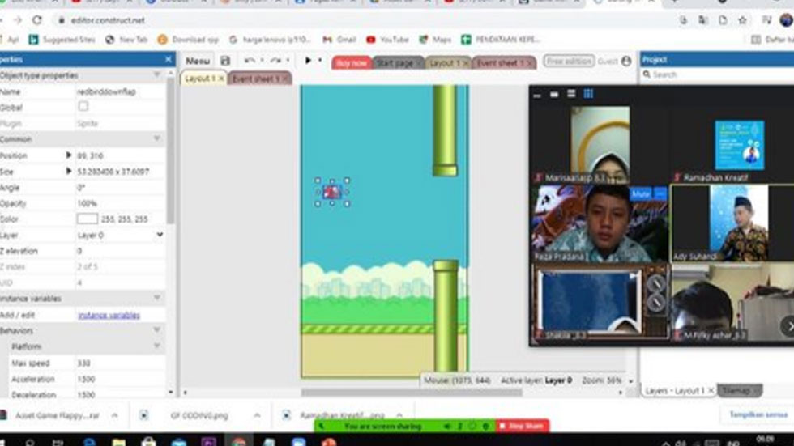This screenshot has width=794, height=446.
Task: Select Ramadhan Kreatif's video tile
Action: 732,144
